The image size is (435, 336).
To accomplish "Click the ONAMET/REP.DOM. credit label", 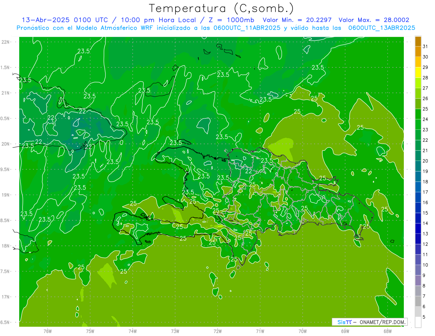I will (x=383, y=322).
